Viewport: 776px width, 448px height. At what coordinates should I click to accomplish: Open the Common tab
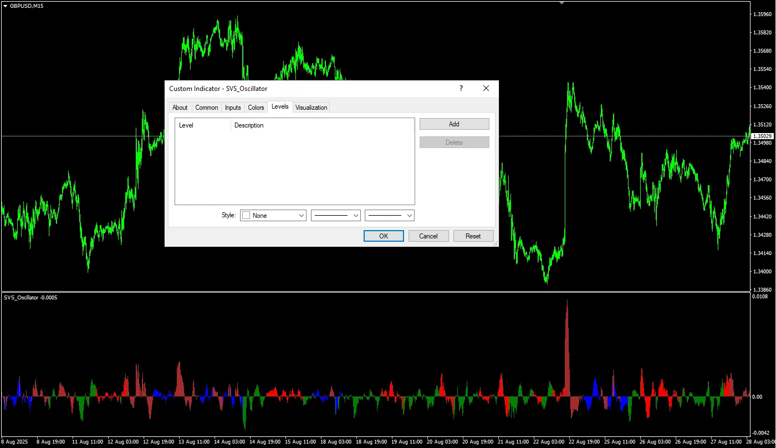click(x=207, y=108)
